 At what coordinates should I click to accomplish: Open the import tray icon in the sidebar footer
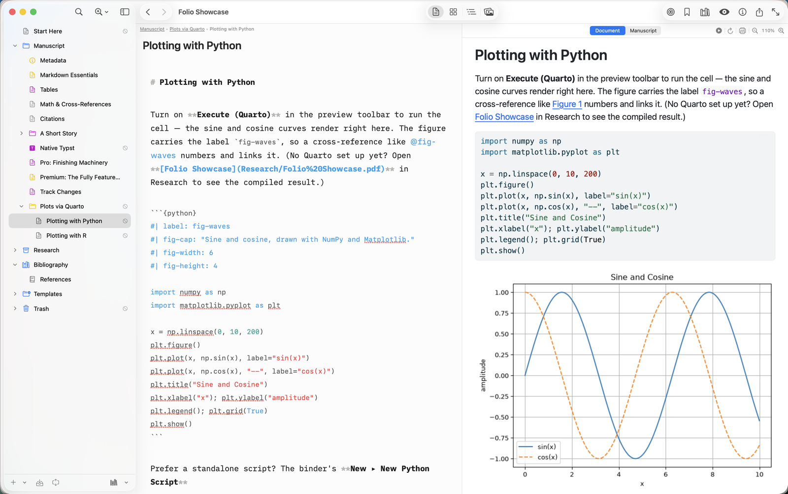40,483
